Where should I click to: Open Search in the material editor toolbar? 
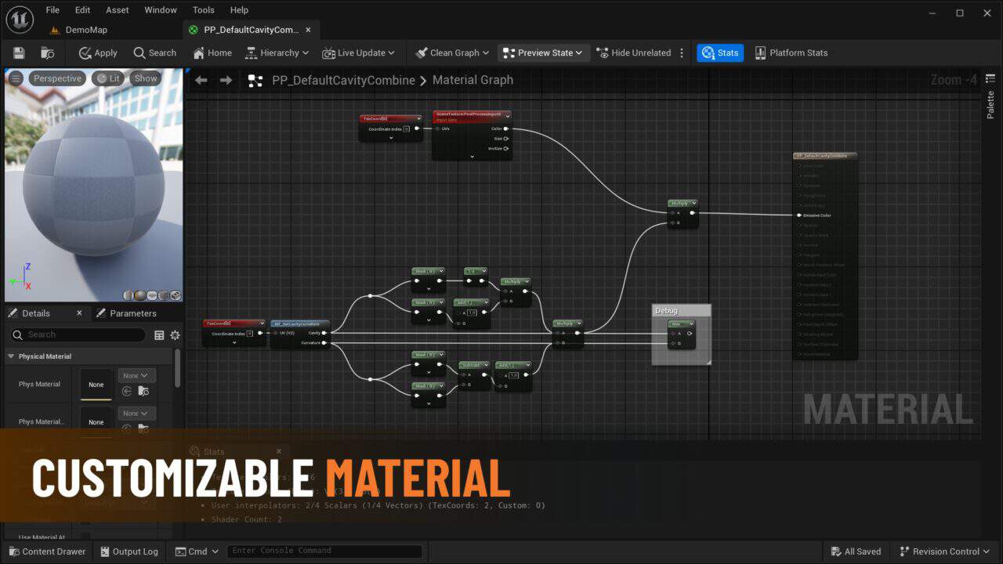pyautogui.click(x=154, y=53)
